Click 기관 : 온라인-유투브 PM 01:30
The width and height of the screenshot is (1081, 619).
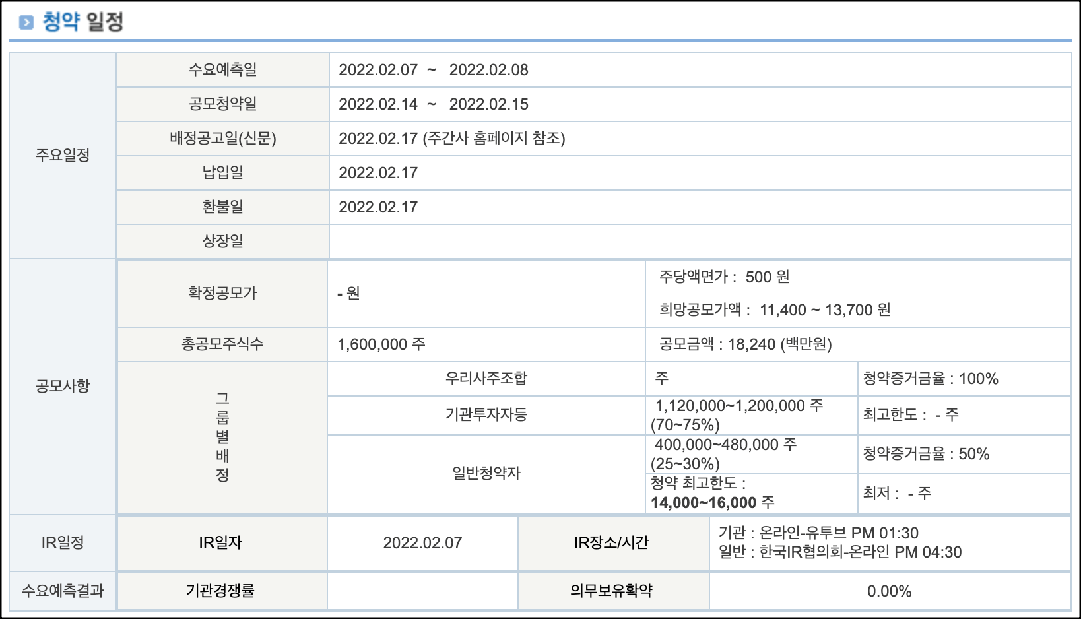coord(818,533)
